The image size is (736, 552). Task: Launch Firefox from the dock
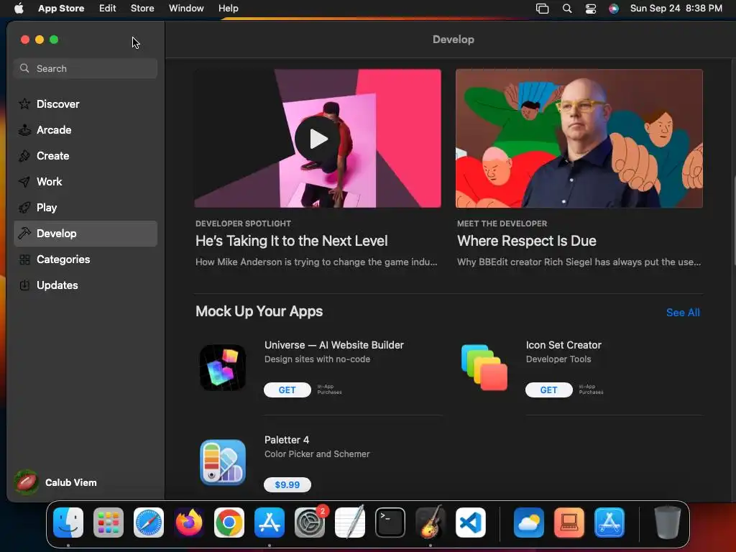point(189,523)
